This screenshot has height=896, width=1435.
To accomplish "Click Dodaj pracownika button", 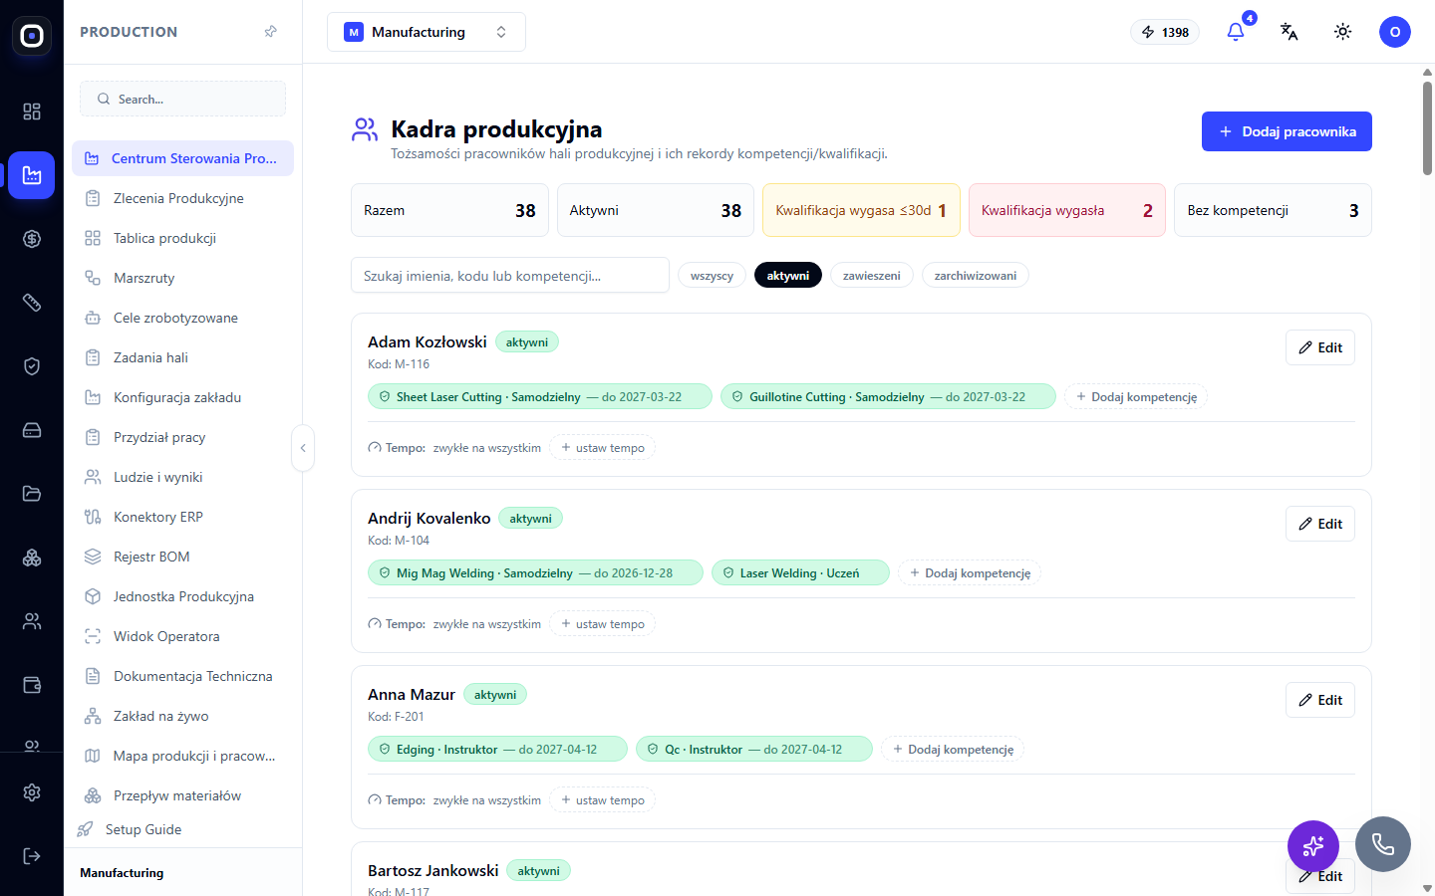I will click(1287, 131).
